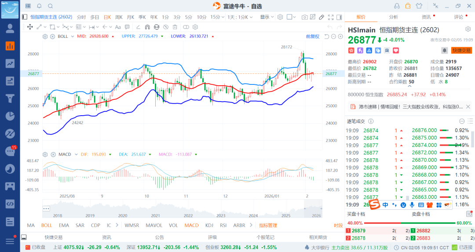Dismiss the 港市速睇 news banner
The height and width of the screenshot is (252, 475).
(x=468, y=106)
